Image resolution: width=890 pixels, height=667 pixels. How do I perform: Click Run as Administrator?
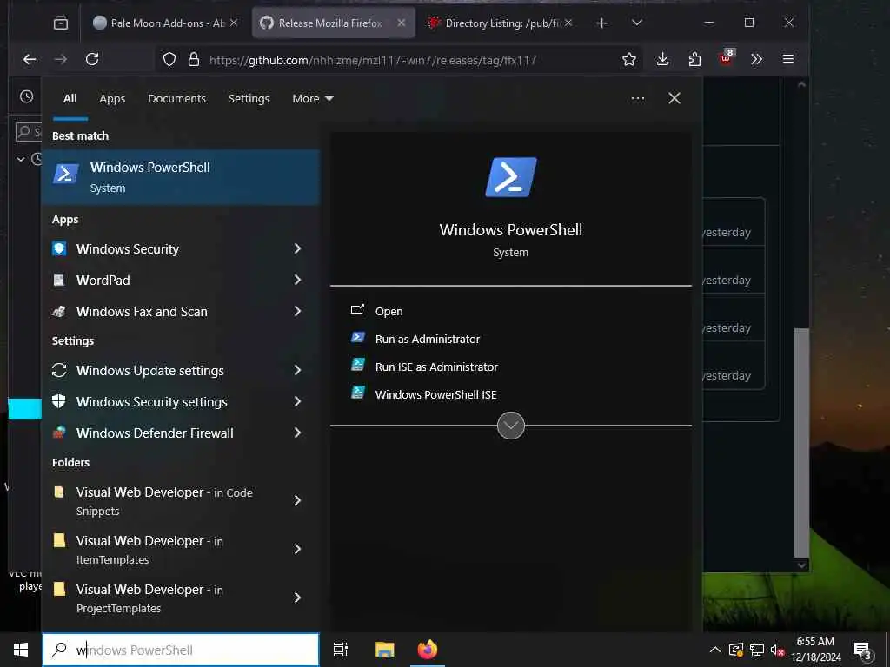point(428,340)
